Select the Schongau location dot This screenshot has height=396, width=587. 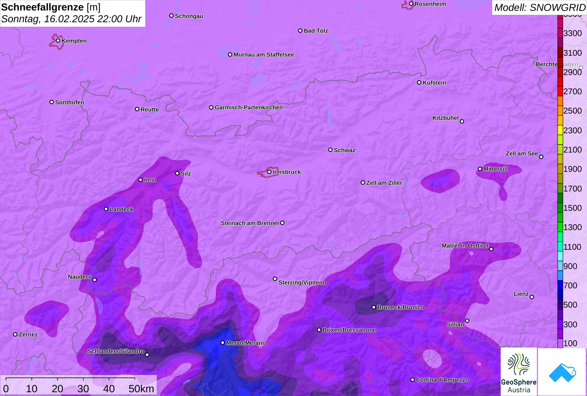(171, 16)
